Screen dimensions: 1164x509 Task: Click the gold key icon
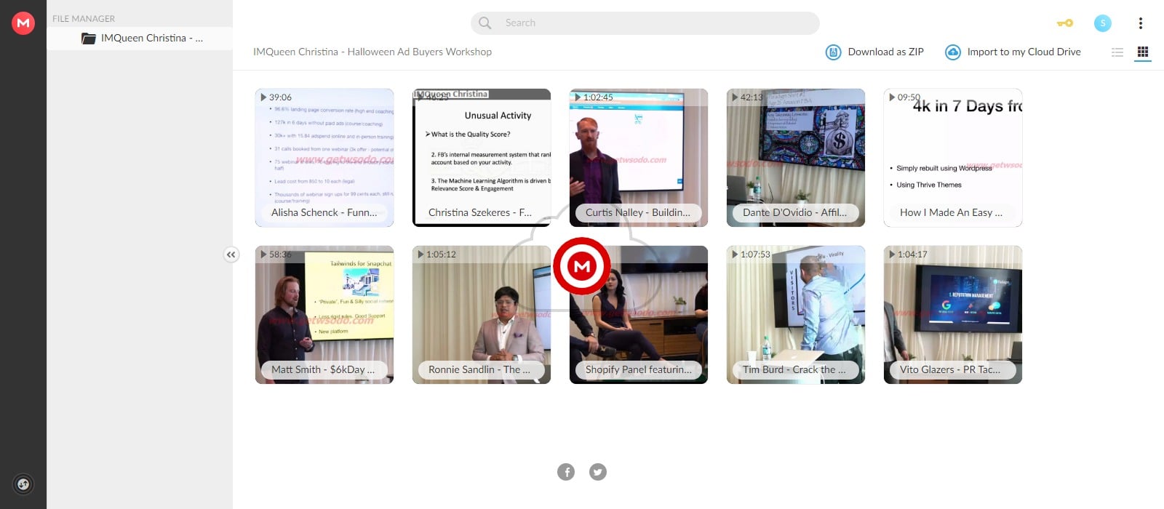(1065, 23)
